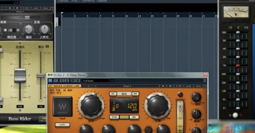Click the VU meter in the EQ plugin

coord(236,12)
